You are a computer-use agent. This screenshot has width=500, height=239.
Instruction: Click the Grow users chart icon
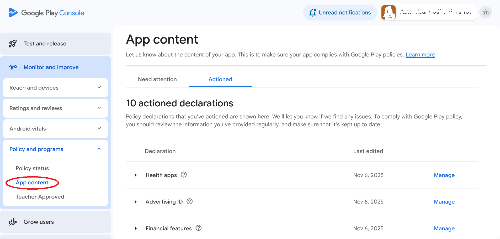pos(13,222)
